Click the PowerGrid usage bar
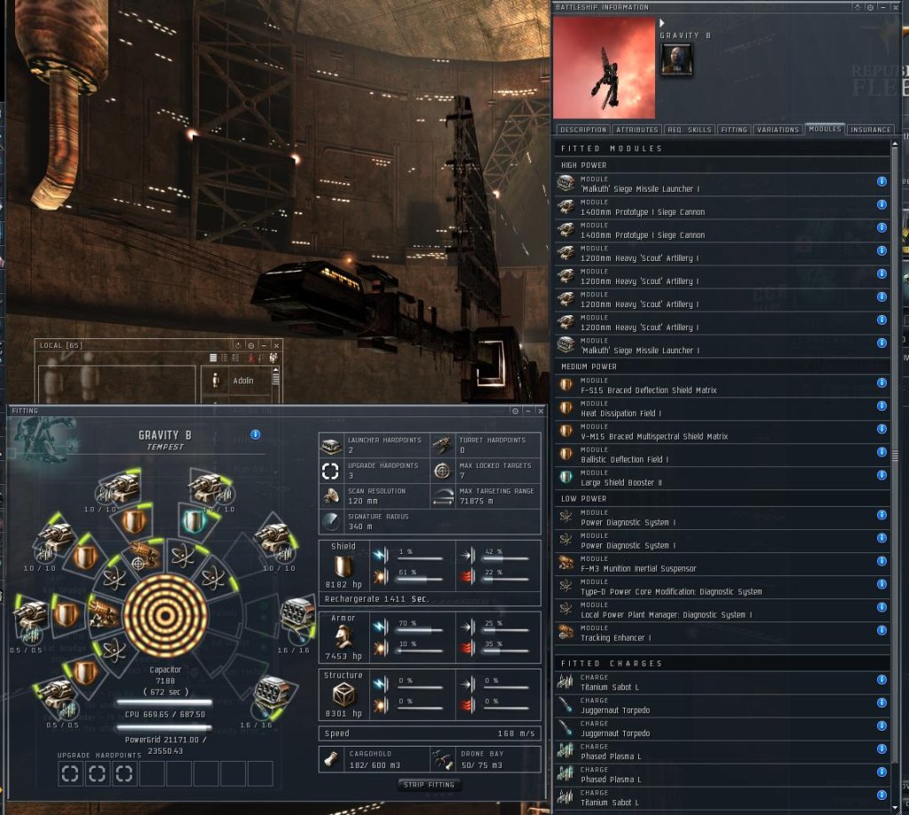This screenshot has width=909, height=815. (164, 728)
